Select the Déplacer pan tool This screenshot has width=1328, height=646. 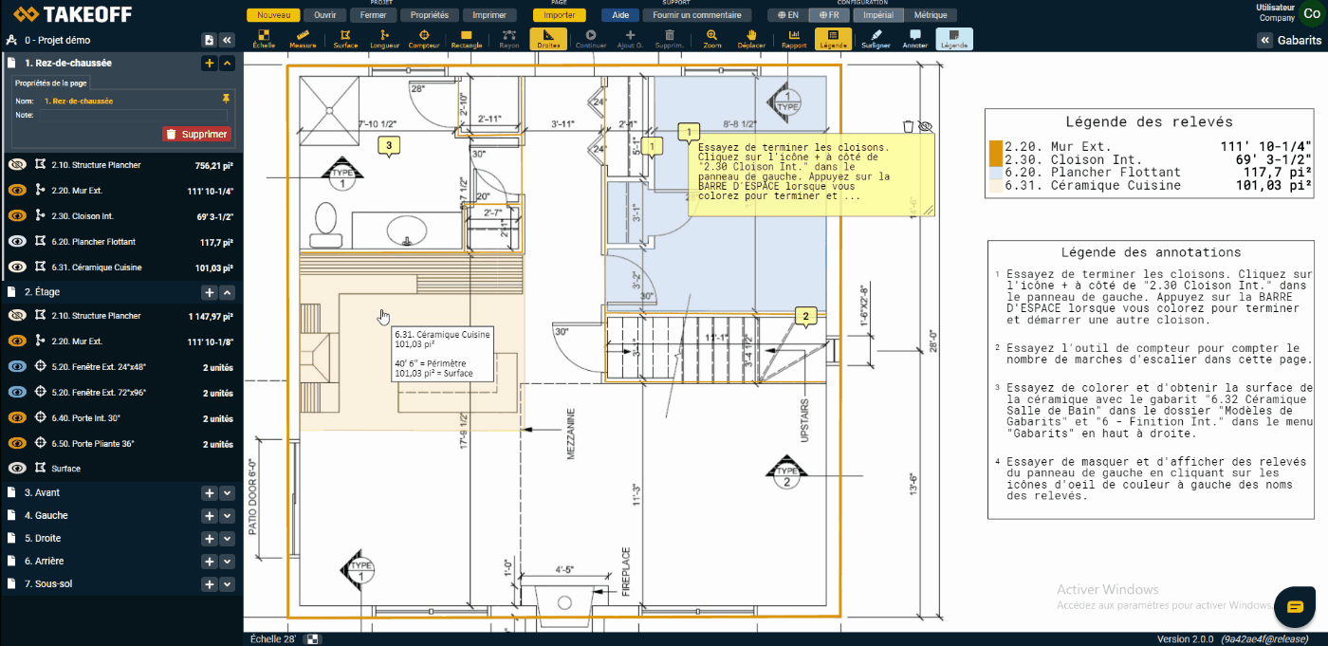tap(751, 39)
